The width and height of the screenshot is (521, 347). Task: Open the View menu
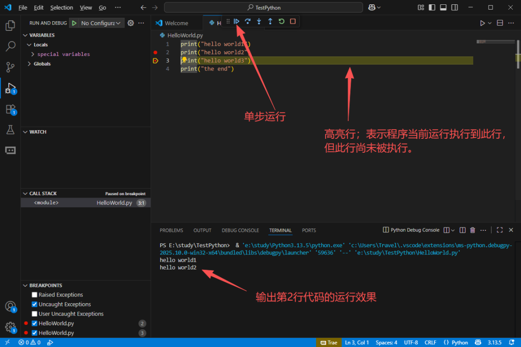(x=86, y=7)
